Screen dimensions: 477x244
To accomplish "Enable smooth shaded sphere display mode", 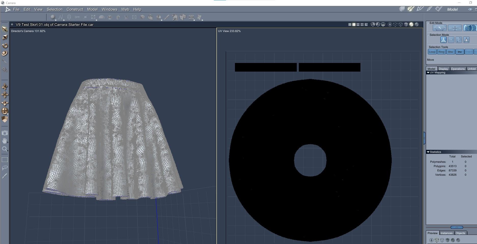I will coord(411,25).
